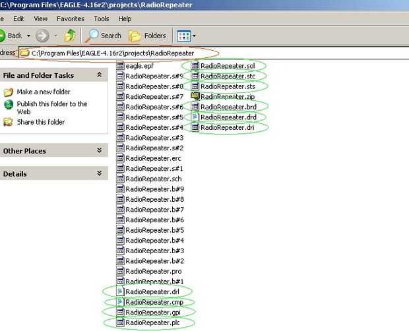409x331 pixels.
Task: Click the address bar path field
Action: pos(214,53)
